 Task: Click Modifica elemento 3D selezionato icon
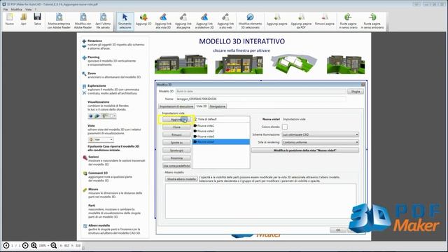[x=250, y=21]
